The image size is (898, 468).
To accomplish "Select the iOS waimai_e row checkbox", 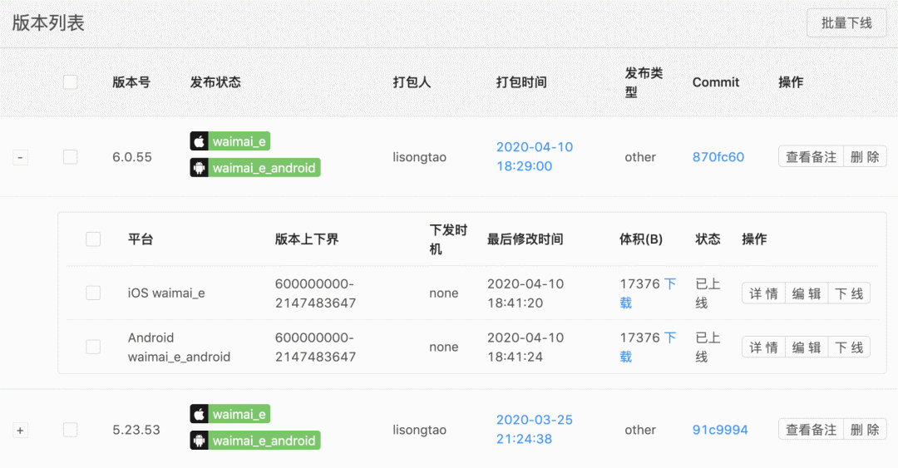I will click(x=93, y=293).
